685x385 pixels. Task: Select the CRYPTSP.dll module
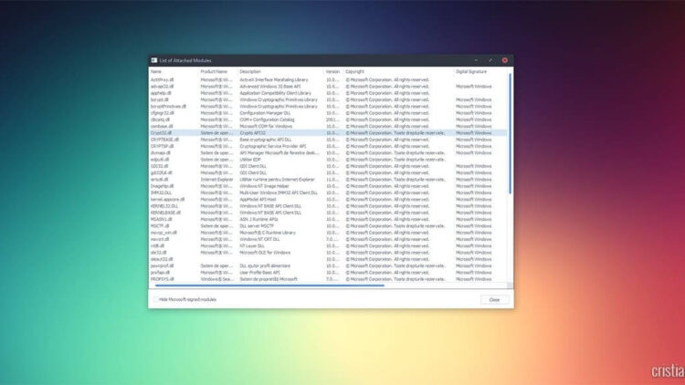pos(162,146)
